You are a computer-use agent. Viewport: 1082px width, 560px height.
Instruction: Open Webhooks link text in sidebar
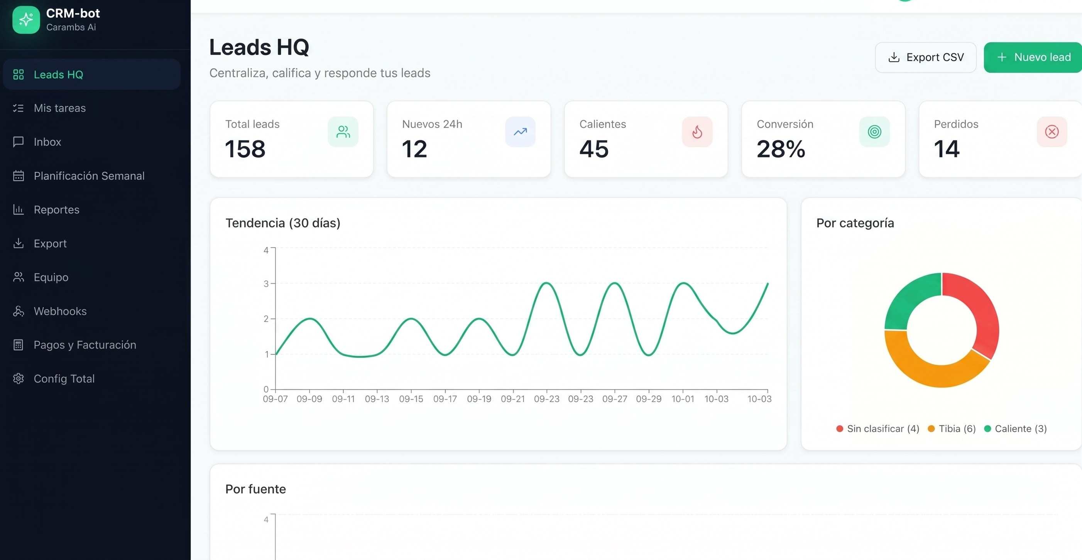60,311
